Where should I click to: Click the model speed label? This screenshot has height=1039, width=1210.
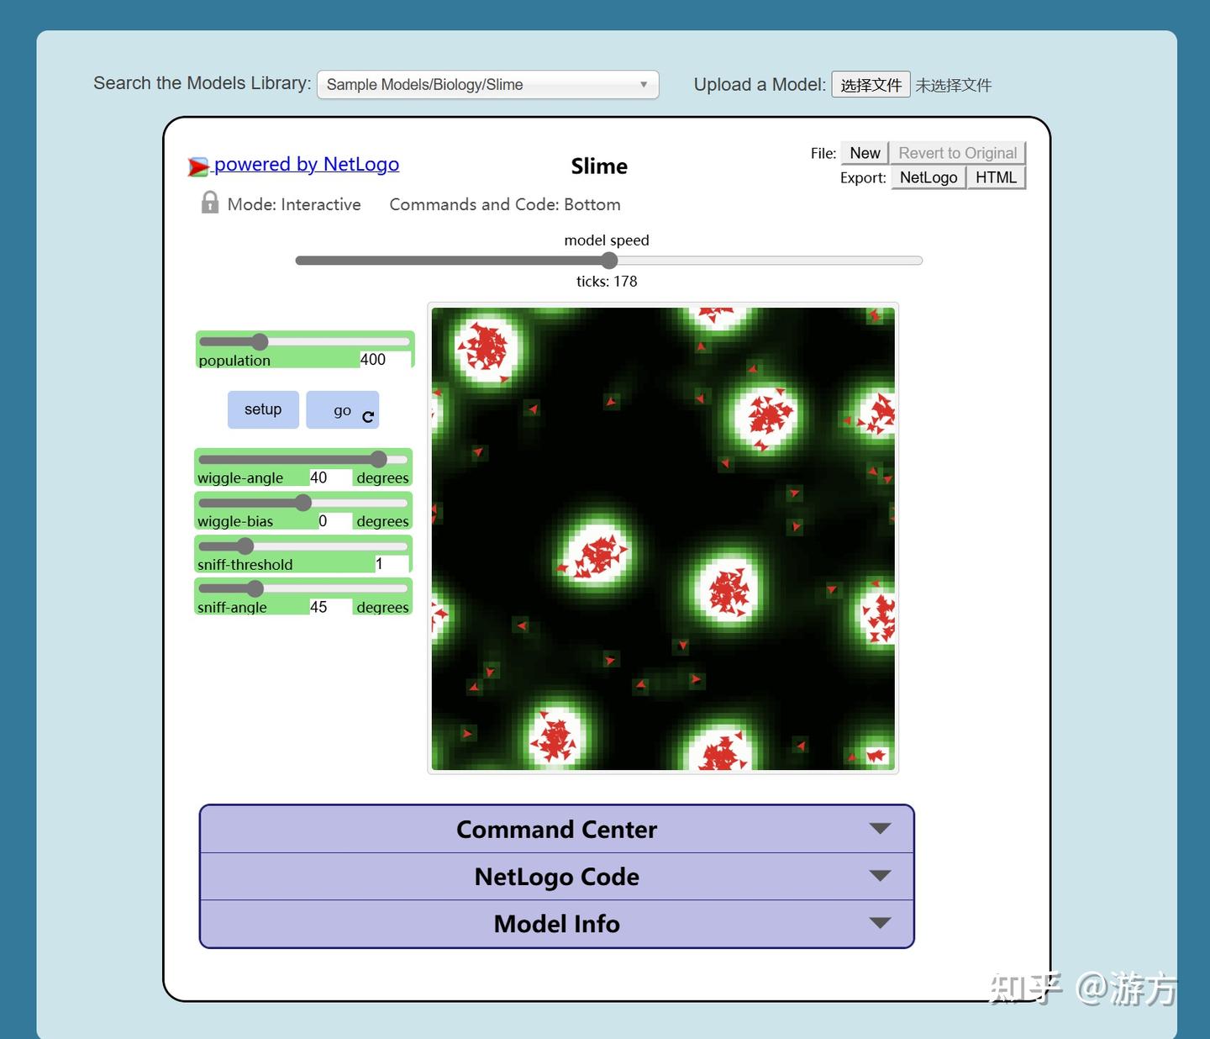(607, 240)
